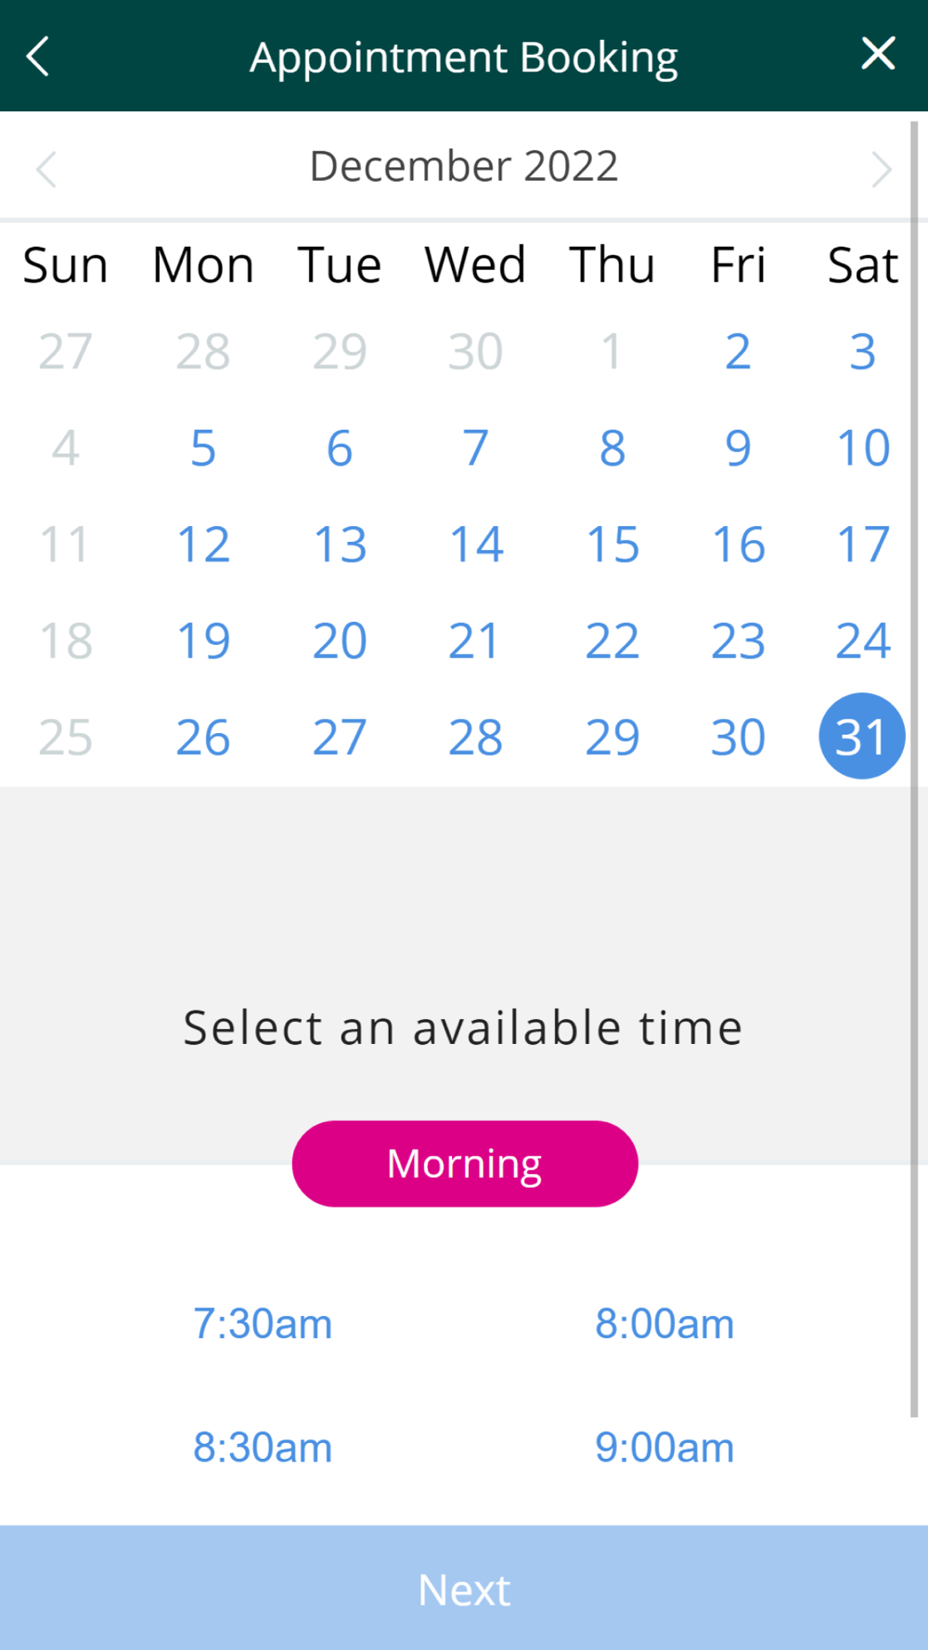Choose the 8:00am time slot
This screenshot has height=1650, width=928.
[664, 1323]
